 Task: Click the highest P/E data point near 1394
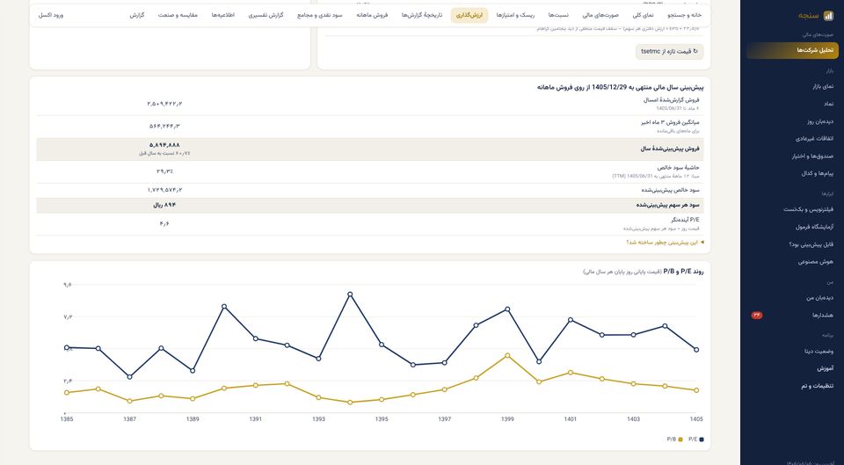pyautogui.click(x=350, y=294)
